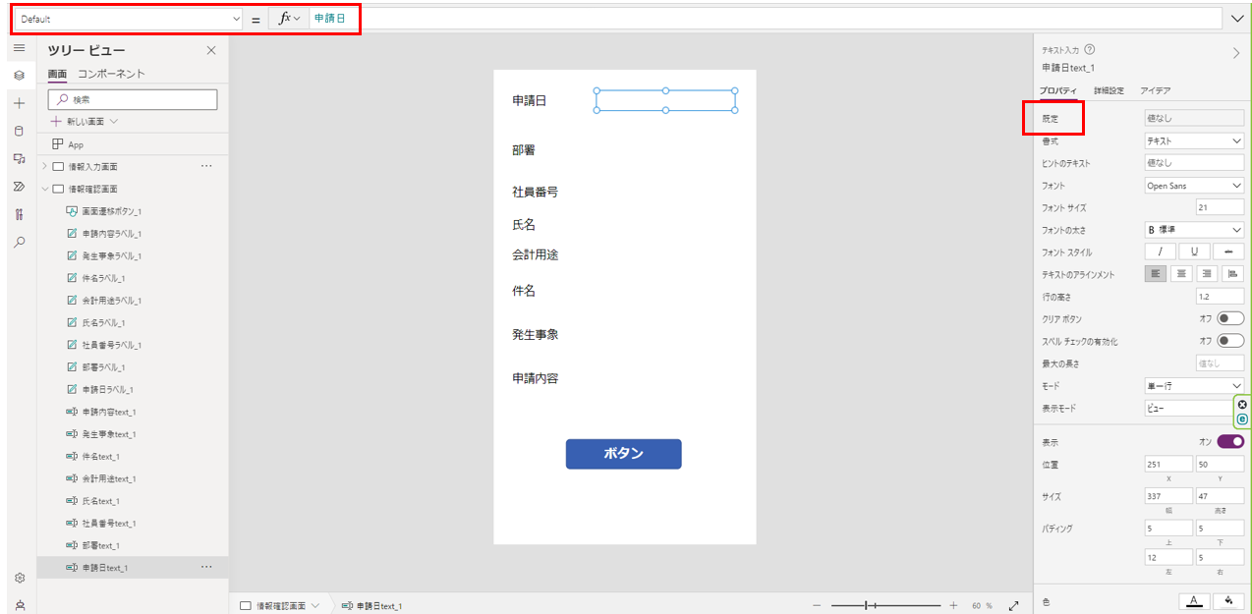The width and height of the screenshot is (1252, 614).
Task: Open the hamburger menu in left rail
Action: click(x=19, y=47)
